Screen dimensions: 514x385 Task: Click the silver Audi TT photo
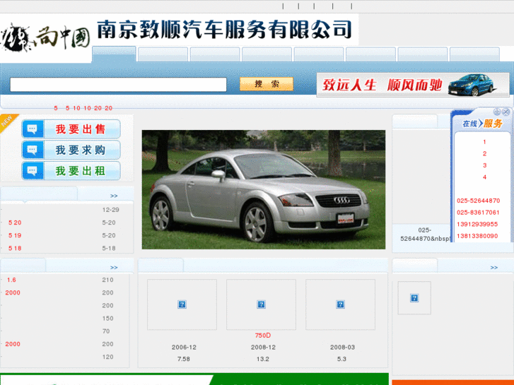263,189
